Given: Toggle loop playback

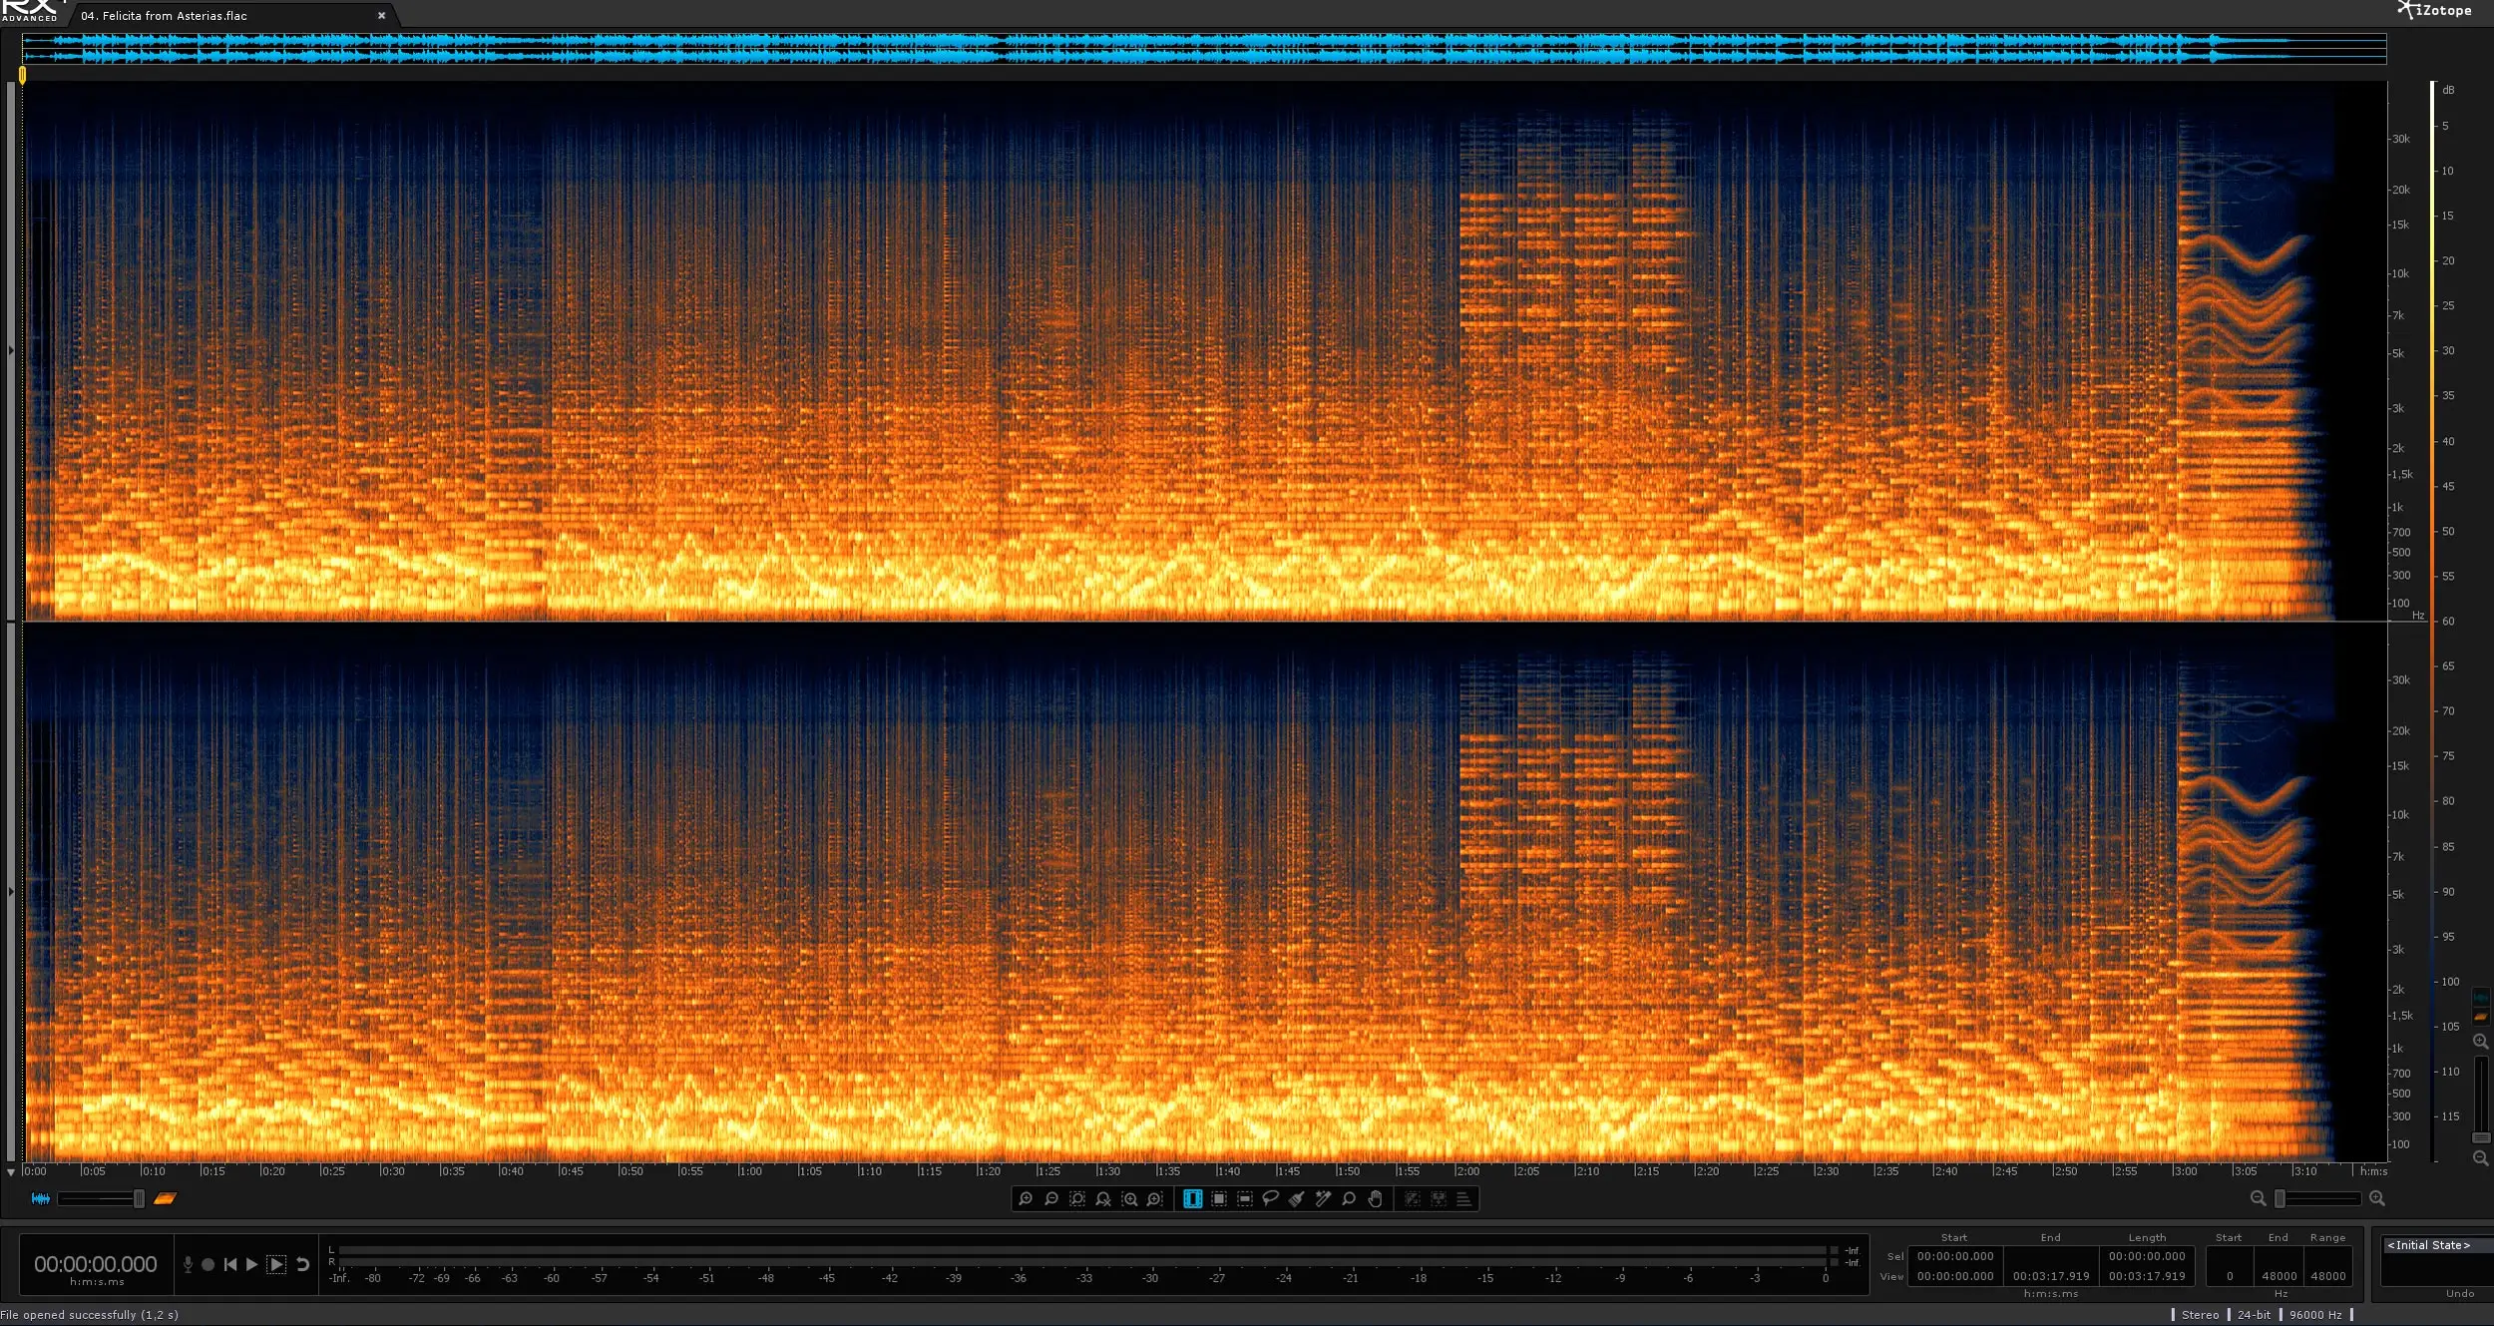Looking at the screenshot, I should click(x=303, y=1265).
